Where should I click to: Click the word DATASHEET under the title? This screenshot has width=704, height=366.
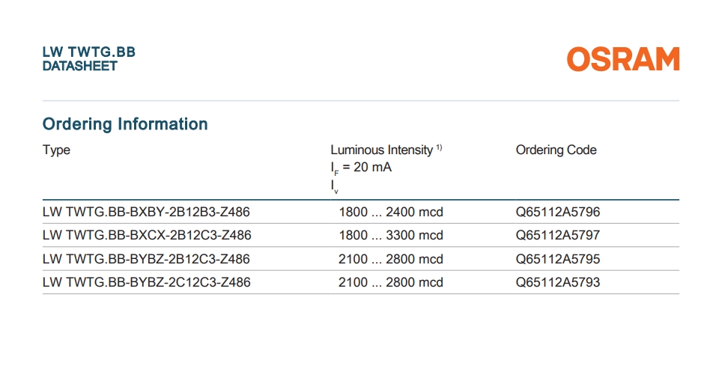click(x=80, y=66)
